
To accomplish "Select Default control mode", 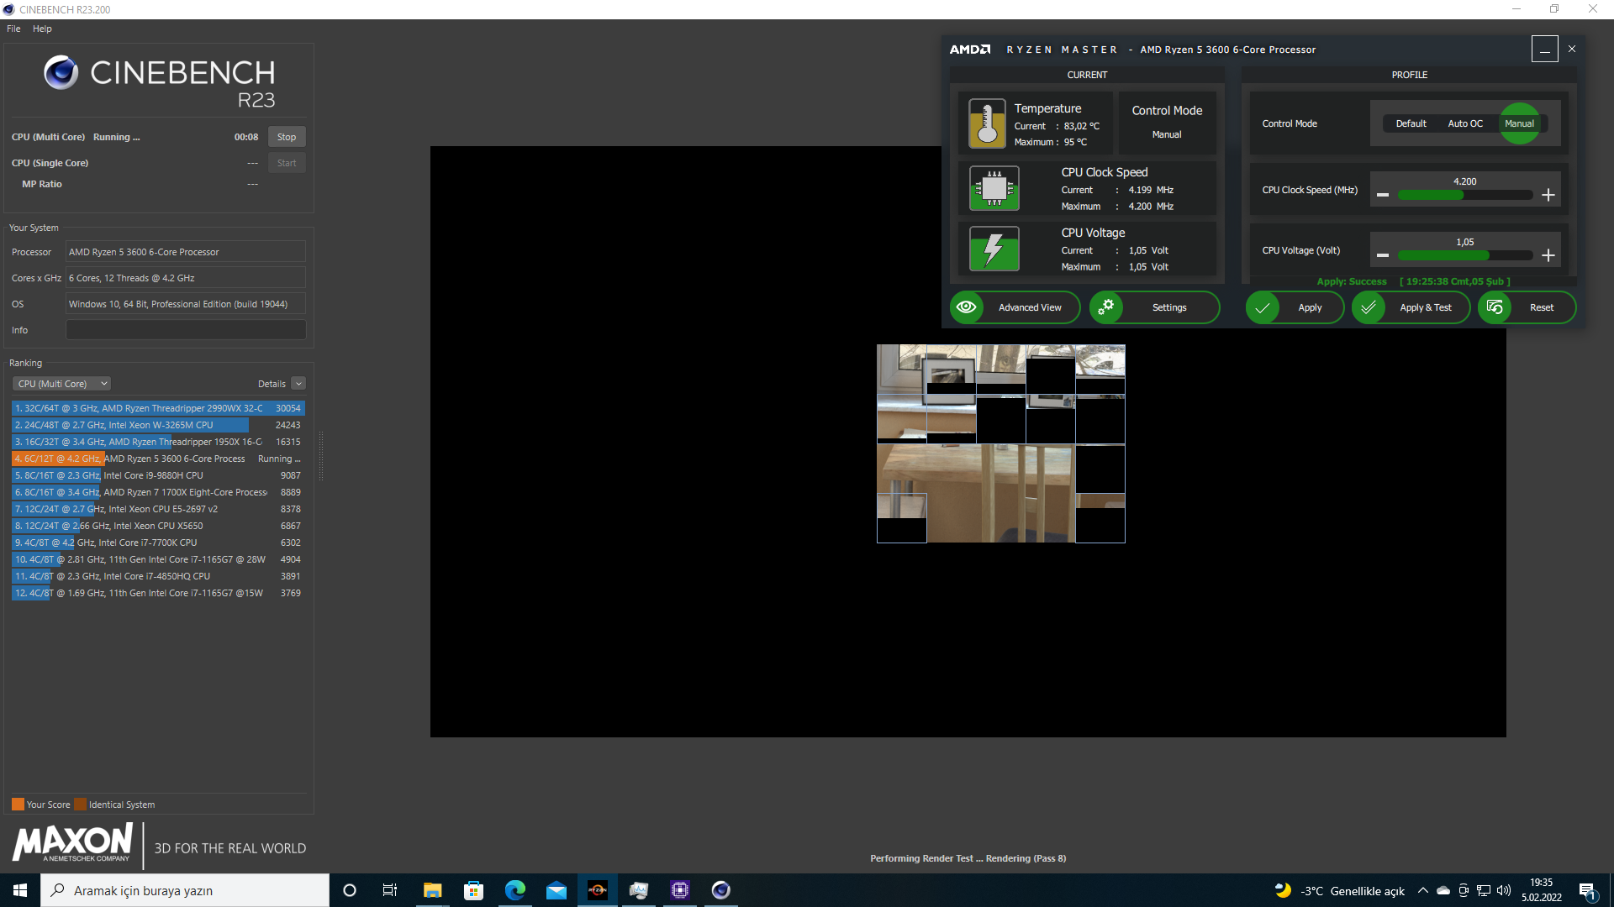I will click(x=1411, y=123).
